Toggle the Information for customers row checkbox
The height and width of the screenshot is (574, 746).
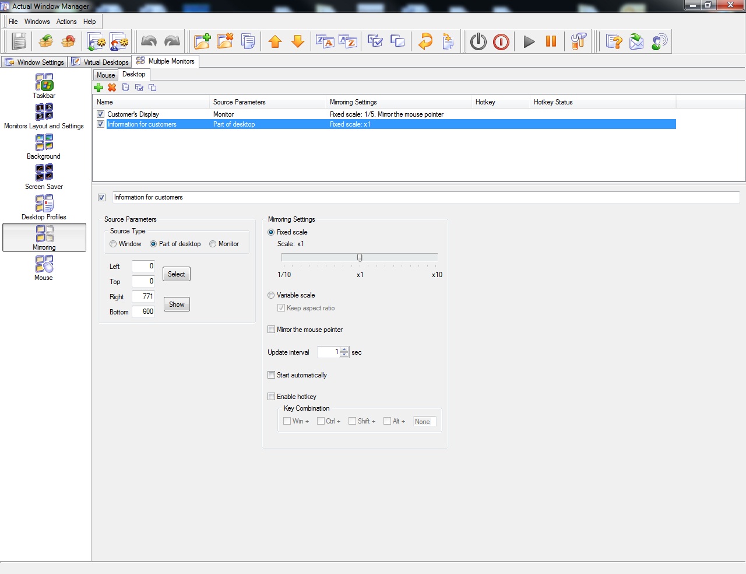point(101,124)
